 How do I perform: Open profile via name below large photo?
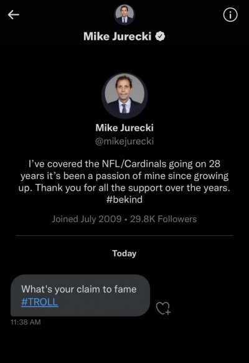(x=125, y=128)
